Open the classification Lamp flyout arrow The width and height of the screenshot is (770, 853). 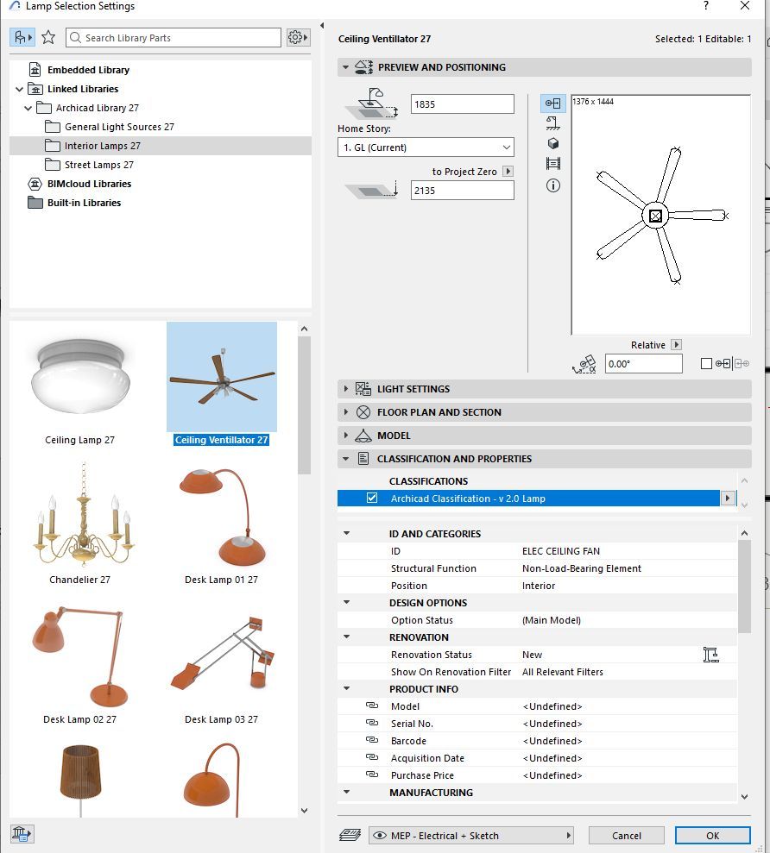[x=728, y=498]
